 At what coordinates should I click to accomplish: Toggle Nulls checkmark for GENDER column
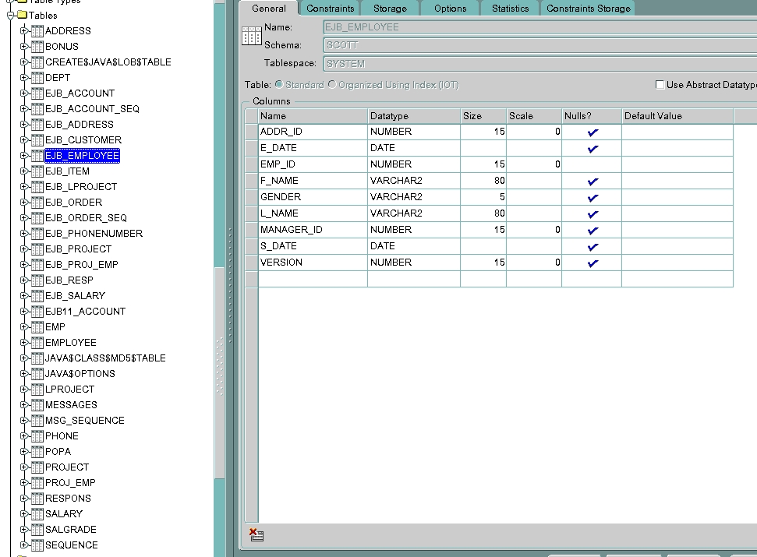[593, 198]
